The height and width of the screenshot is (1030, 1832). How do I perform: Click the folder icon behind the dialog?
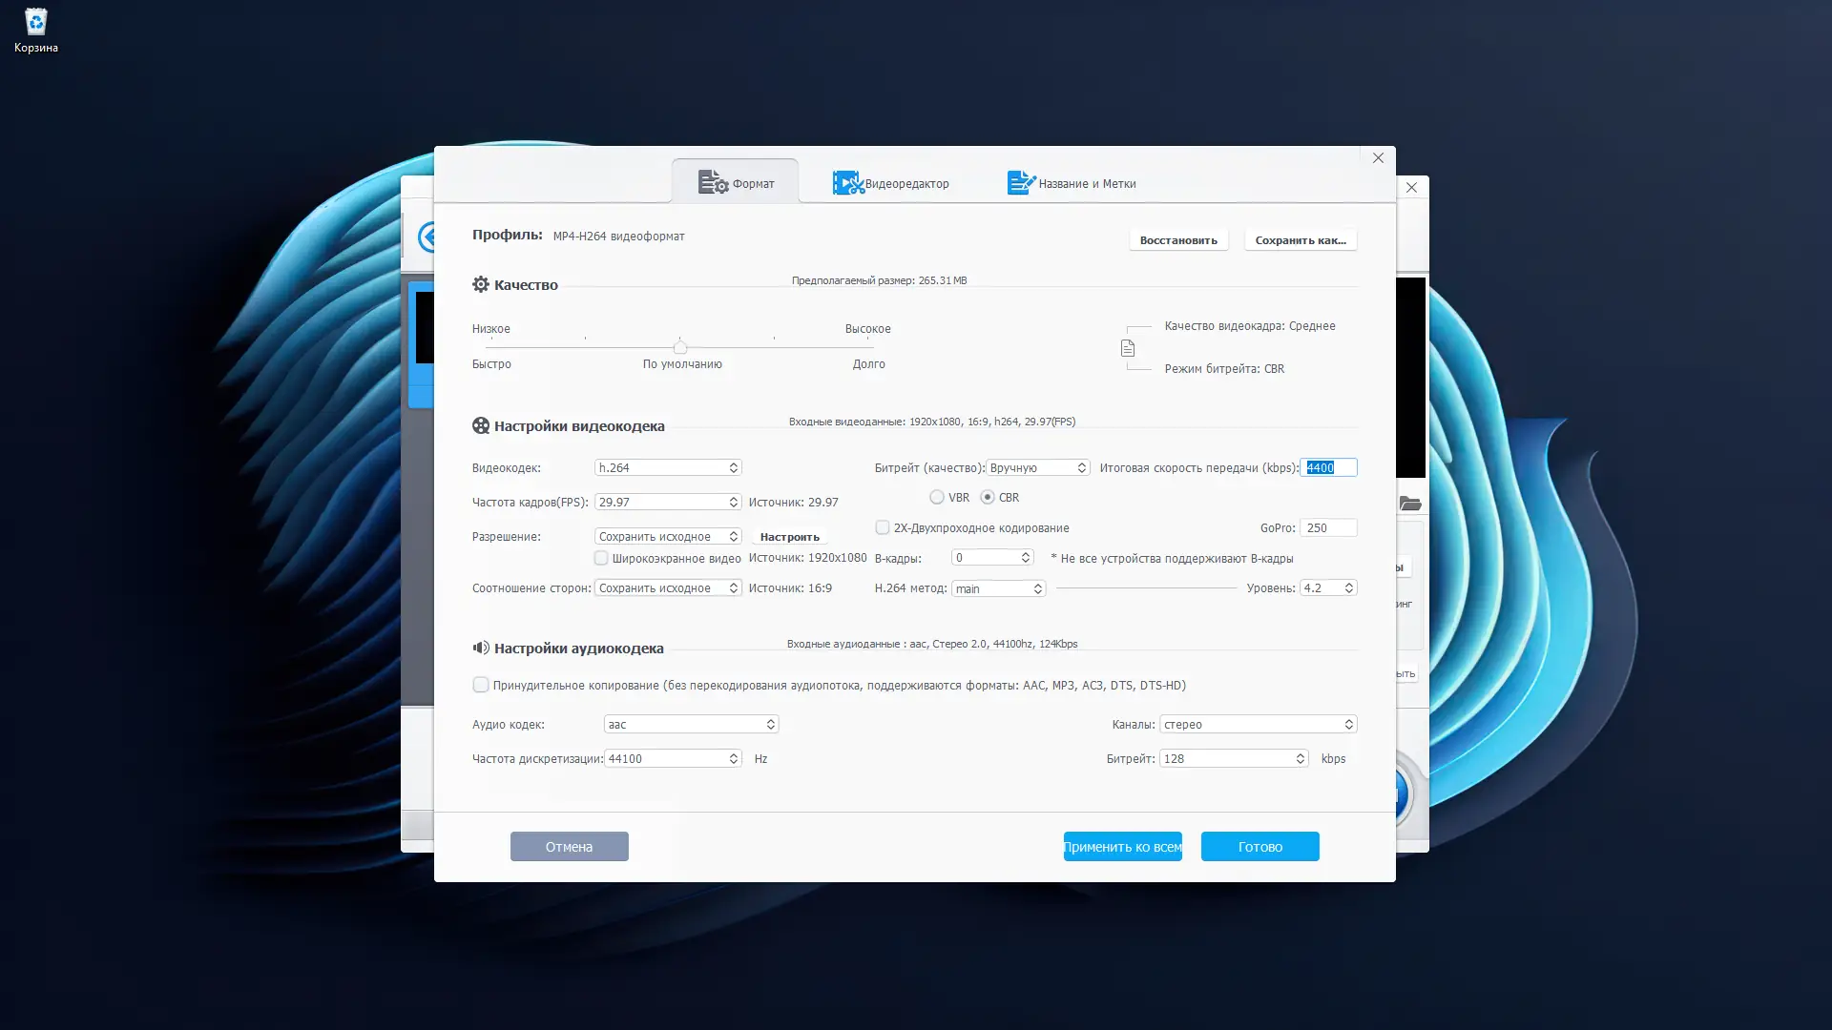tap(1409, 503)
